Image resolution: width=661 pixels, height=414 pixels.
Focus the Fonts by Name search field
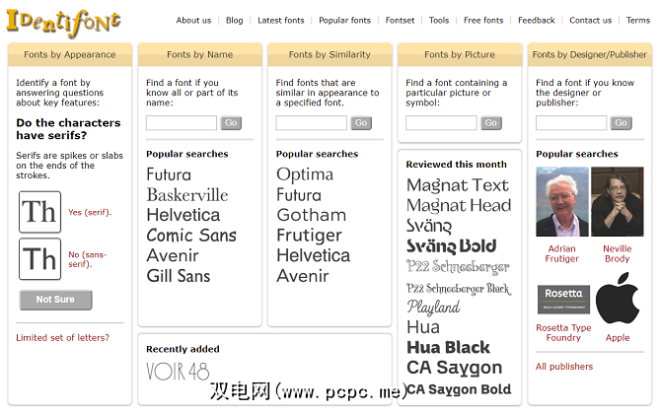point(182,123)
